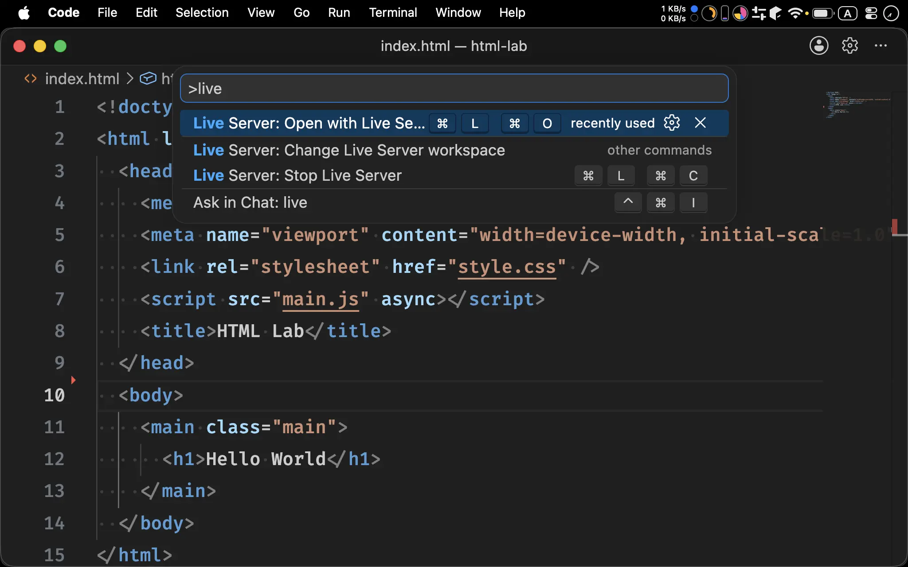Click the window title "index.html — html-lab"
The image size is (908, 567).
click(x=454, y=46)
